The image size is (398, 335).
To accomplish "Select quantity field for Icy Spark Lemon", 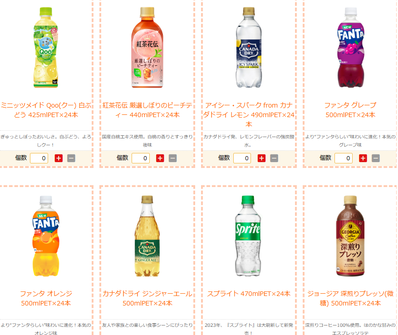I will click(242, 158).
